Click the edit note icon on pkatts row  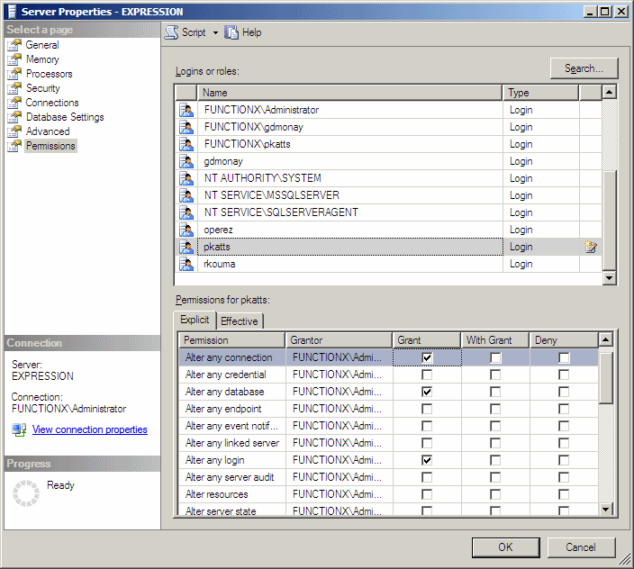[591, 247]
